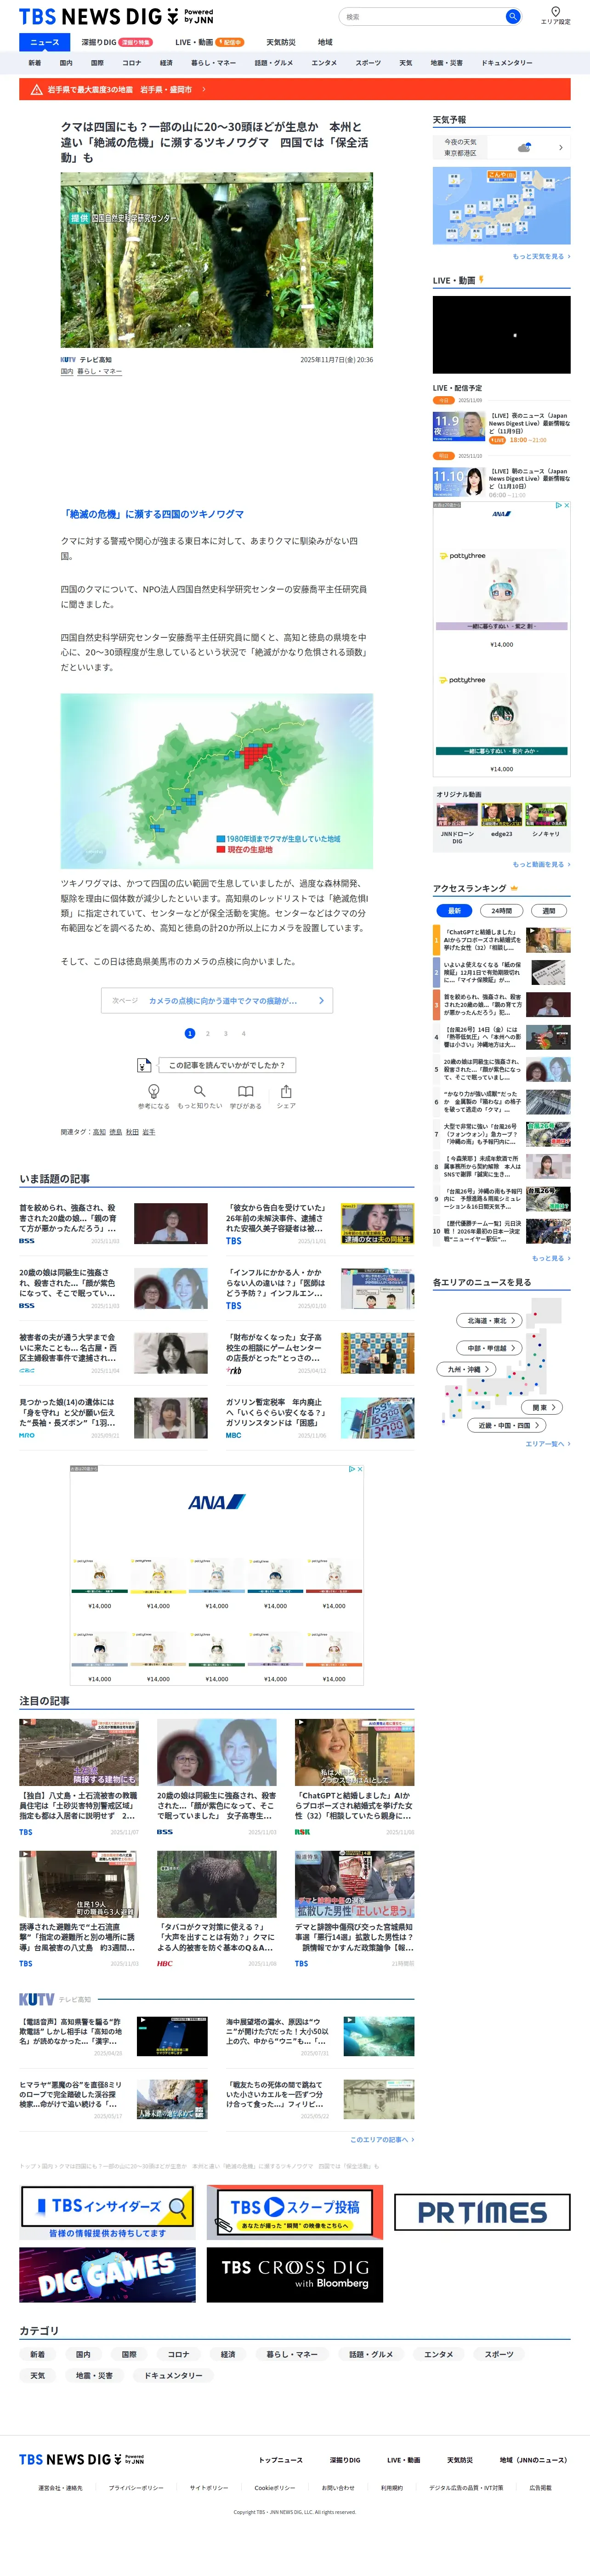Go to article page 2
Viewport: 590px width, 2576px height.
click(208, 1033)
